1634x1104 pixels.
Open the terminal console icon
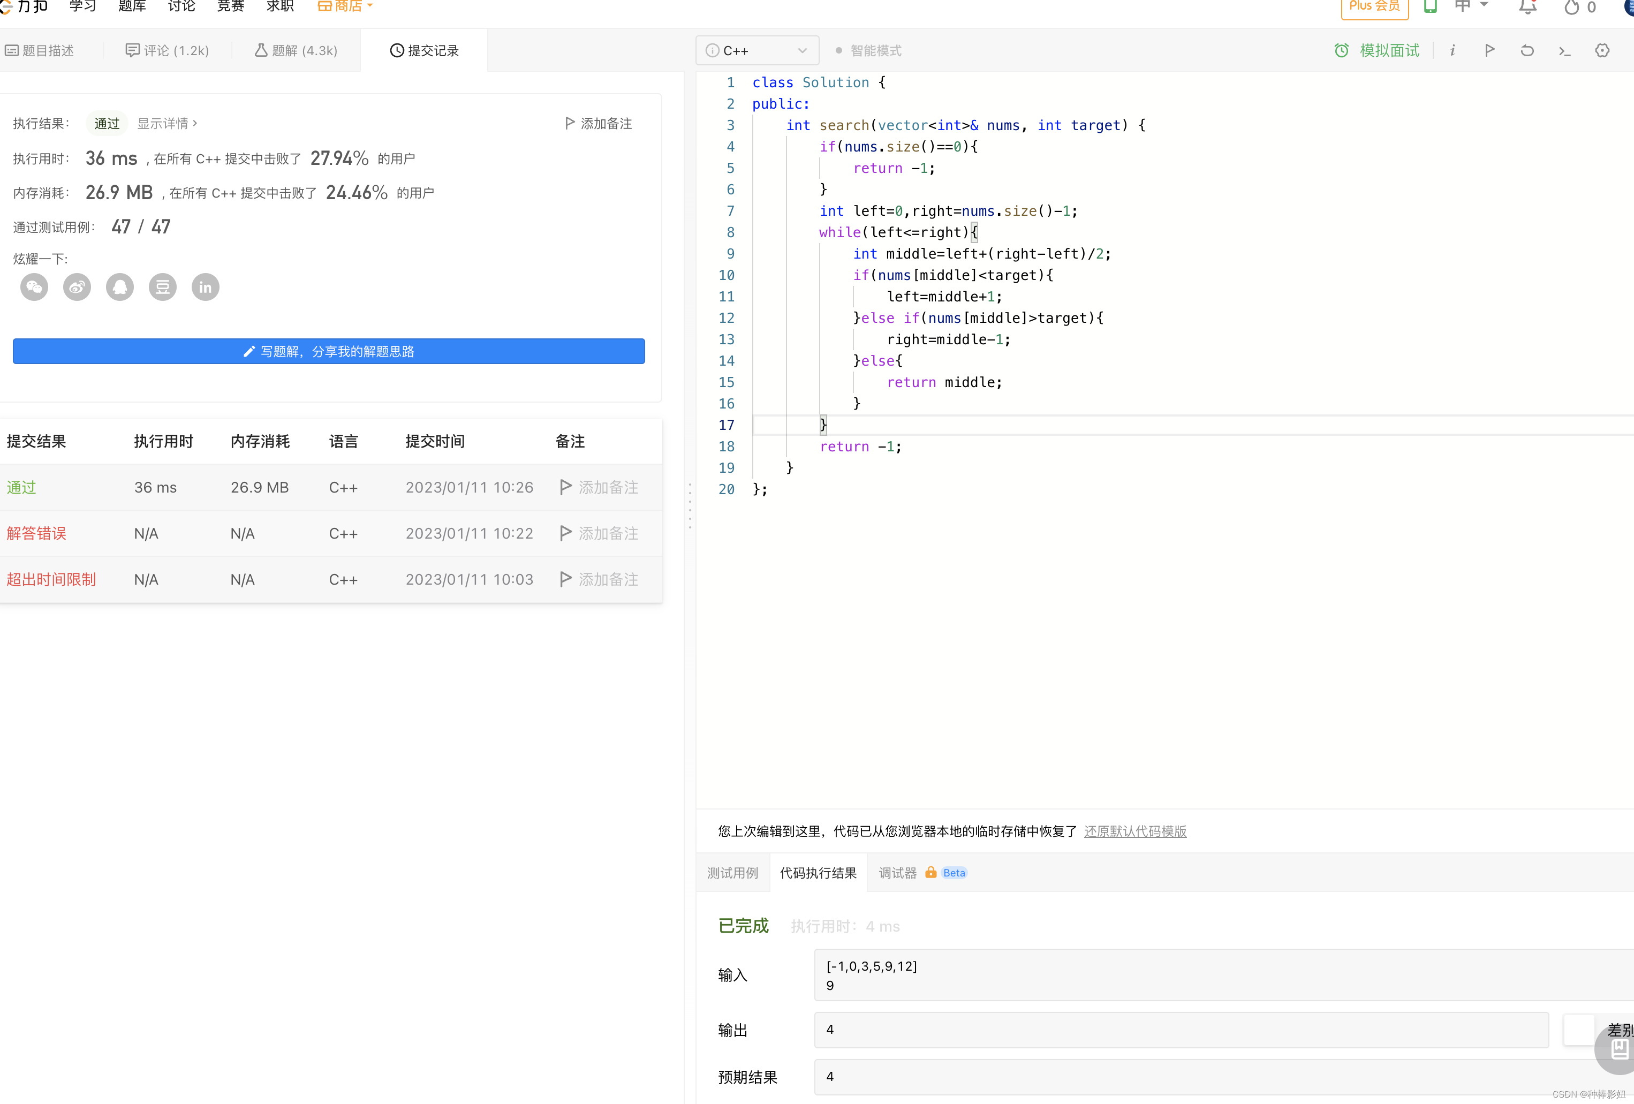(x=1564, y=50)
